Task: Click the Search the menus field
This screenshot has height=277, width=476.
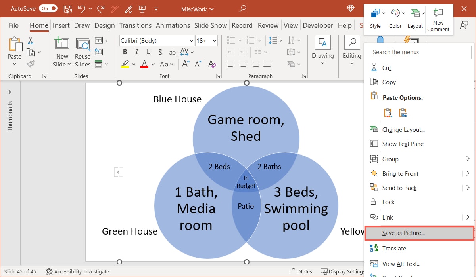Action: (419, 52)
